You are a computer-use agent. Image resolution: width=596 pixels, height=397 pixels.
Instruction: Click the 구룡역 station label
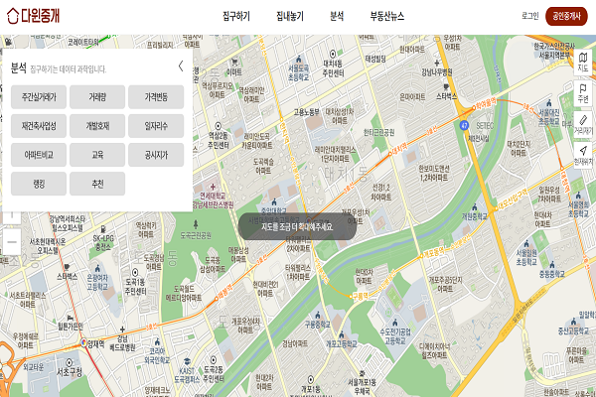click(361, 297)
